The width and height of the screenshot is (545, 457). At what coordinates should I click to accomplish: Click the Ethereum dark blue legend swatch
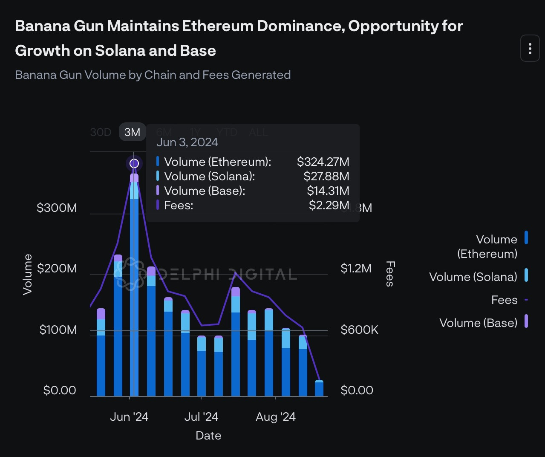click(527, 238)
